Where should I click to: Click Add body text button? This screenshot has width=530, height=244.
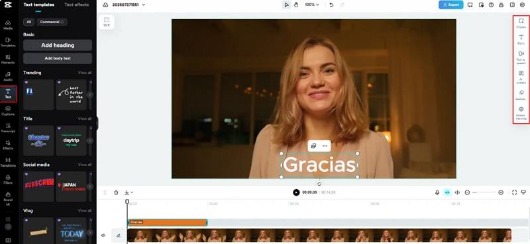click(x=58, y=58)
